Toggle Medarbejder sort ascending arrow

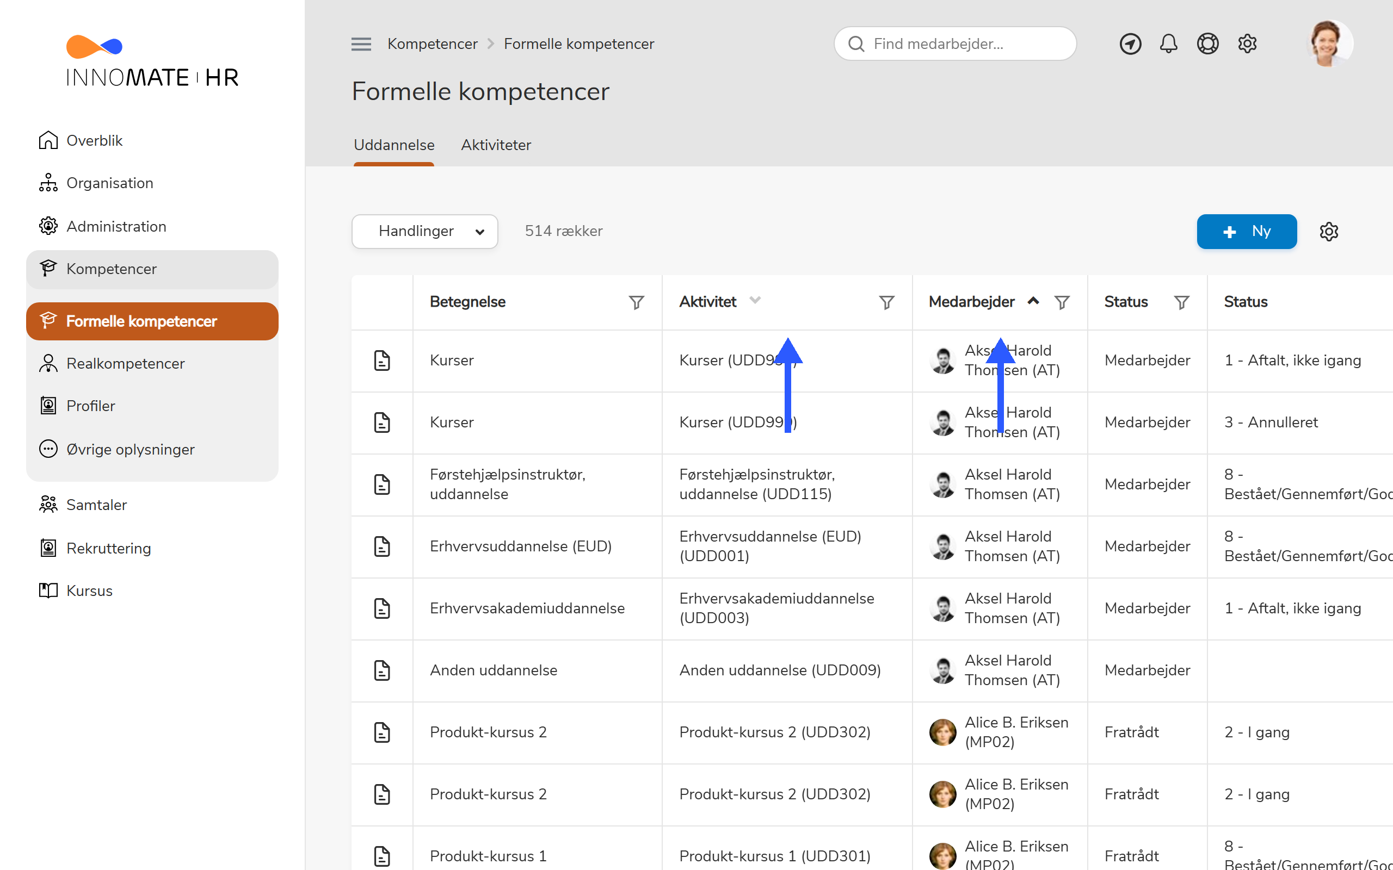pos(1033,300)
